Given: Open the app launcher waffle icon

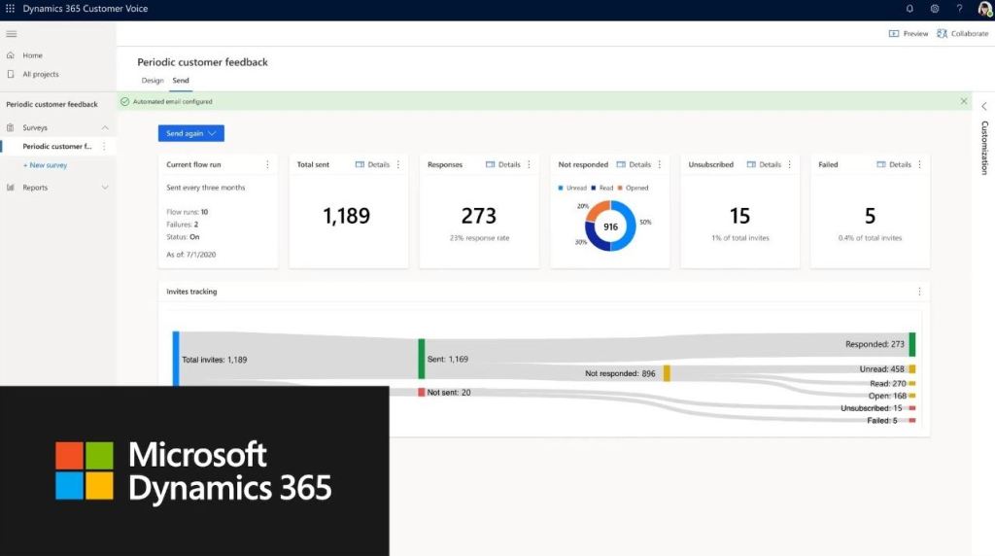Looking at the screenshot, I should [11, 9].
